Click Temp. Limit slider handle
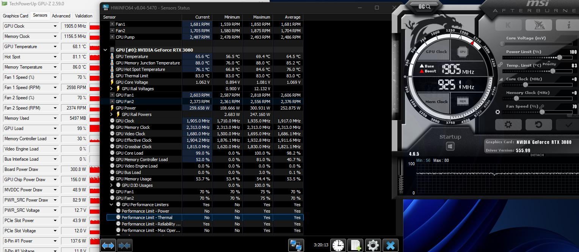 pyautogui.click(x=553, y=71)
